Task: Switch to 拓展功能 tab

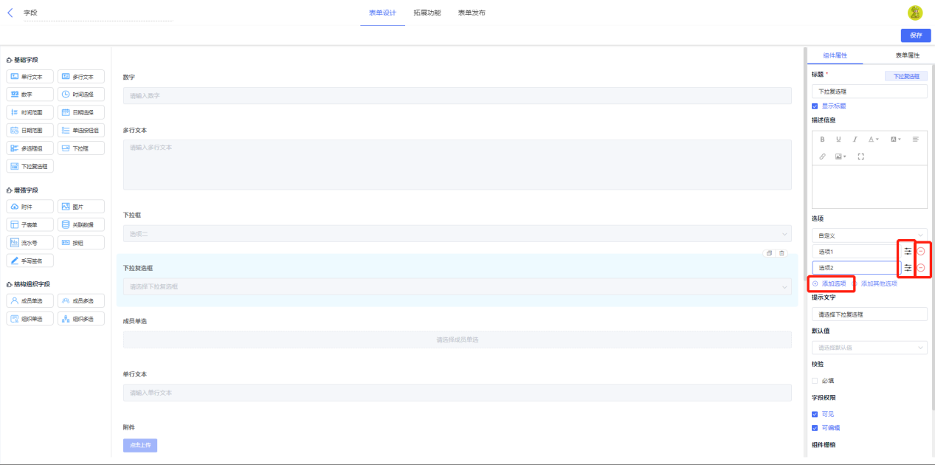Action: point(427,13)
